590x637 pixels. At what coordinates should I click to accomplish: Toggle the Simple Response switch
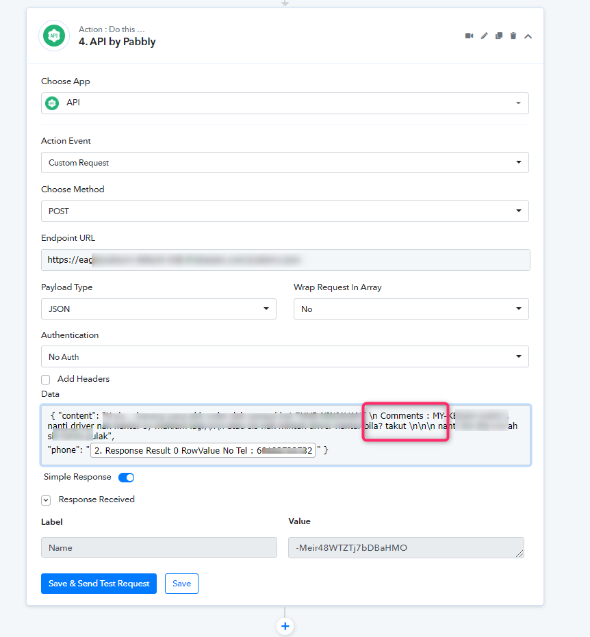(126, 478)
